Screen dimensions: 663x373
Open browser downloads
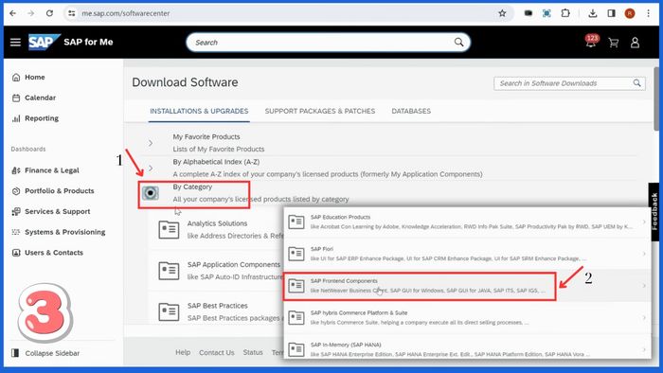coord(592,13)
